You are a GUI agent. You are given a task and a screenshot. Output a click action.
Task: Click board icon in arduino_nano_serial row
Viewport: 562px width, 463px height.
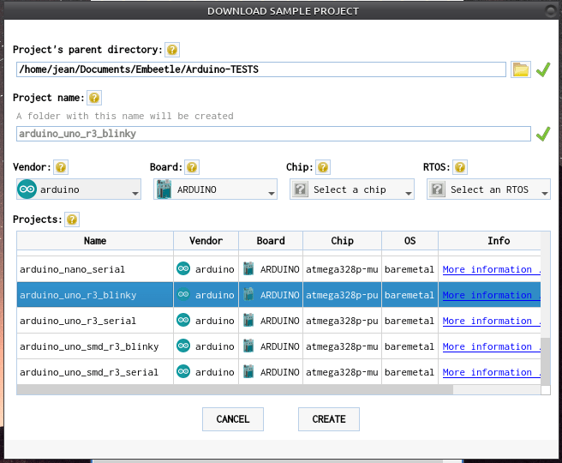click(x=248, y=268)
